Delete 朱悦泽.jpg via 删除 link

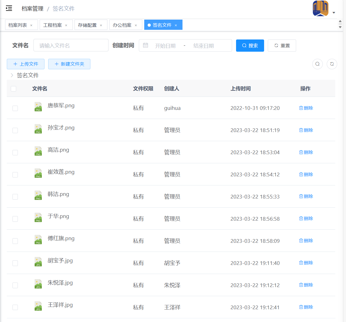coord(306,285)
